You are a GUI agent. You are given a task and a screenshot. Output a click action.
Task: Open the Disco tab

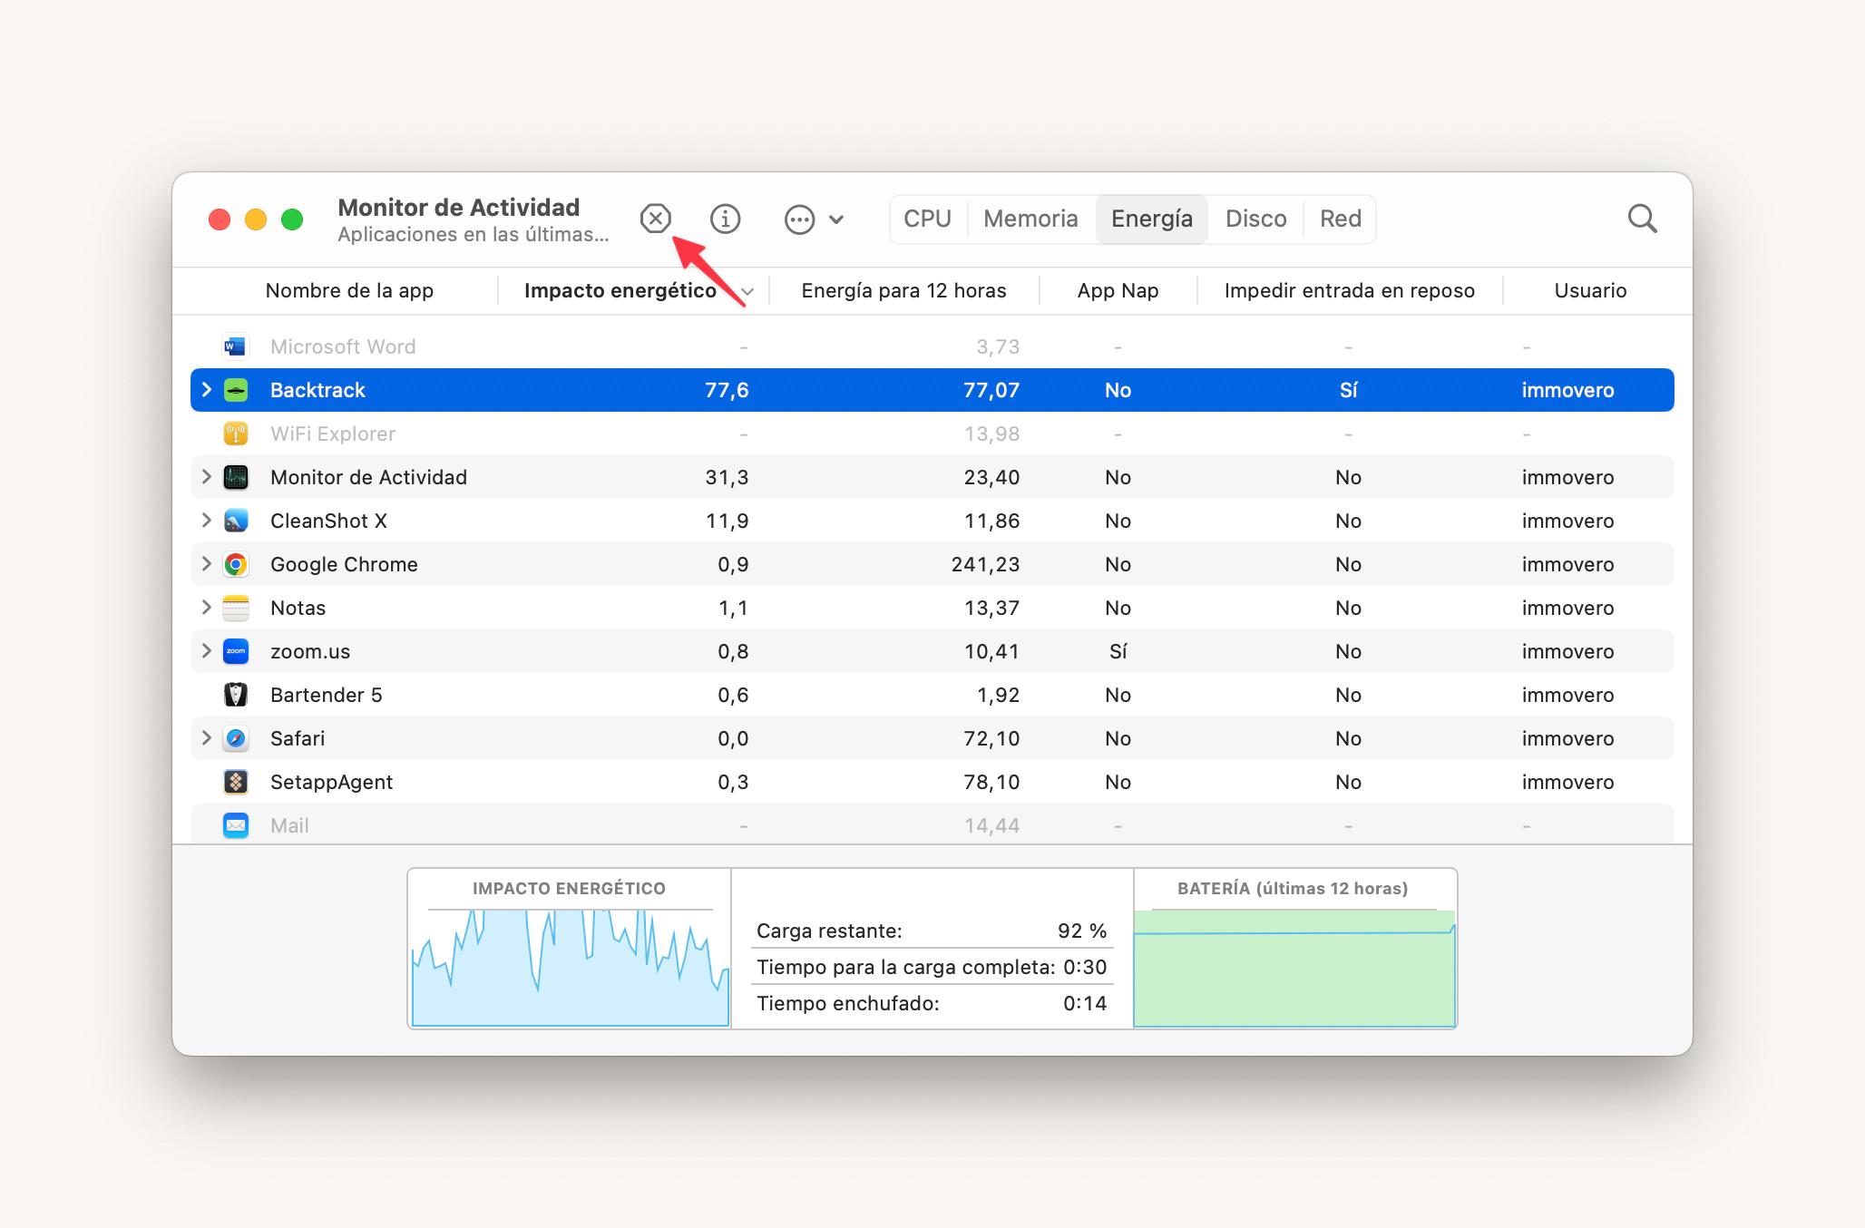click(1255, 219)
